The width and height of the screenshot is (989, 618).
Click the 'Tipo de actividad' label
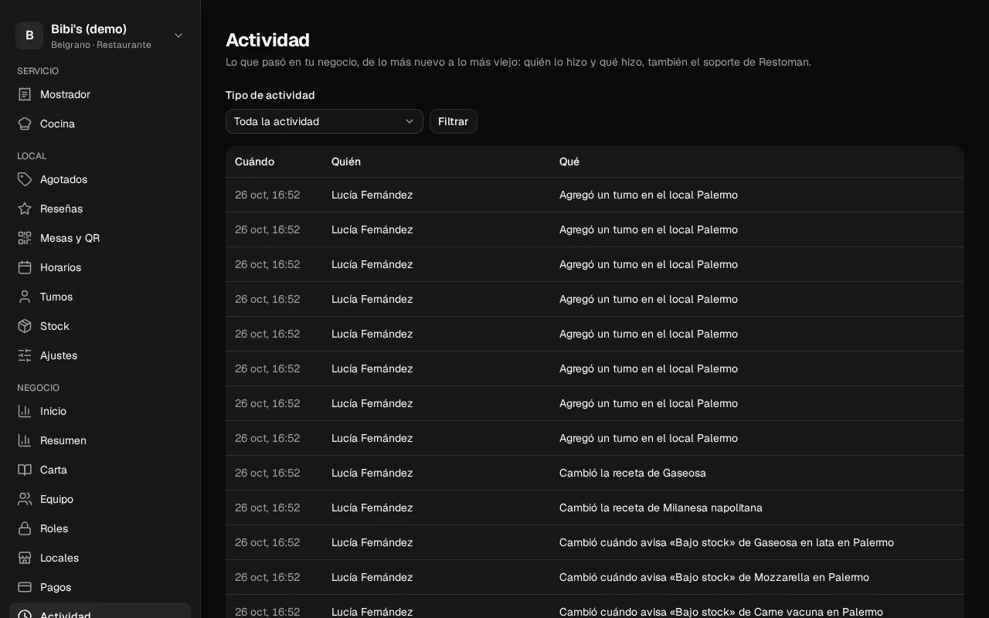point(270,95)
